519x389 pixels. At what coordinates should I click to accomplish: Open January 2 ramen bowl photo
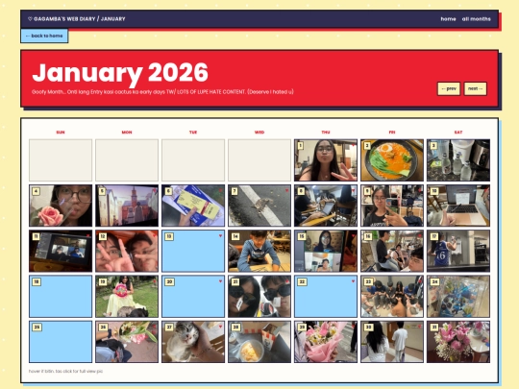click(392, 160)
